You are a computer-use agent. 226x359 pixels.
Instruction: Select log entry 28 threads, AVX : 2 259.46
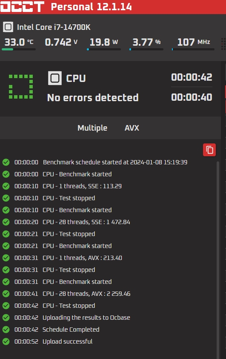coord(86,294)
